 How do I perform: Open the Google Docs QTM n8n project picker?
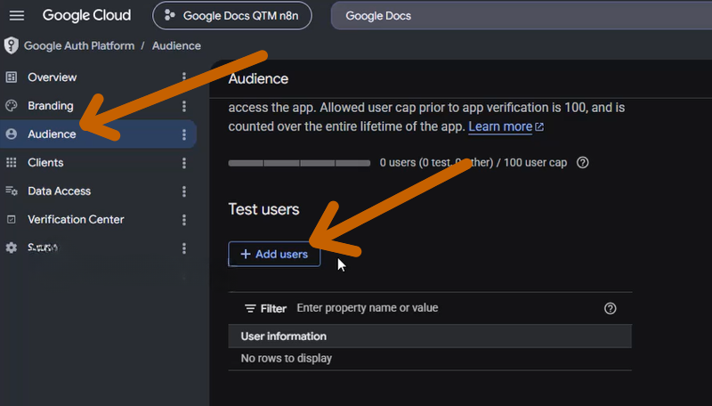[232, 15]
